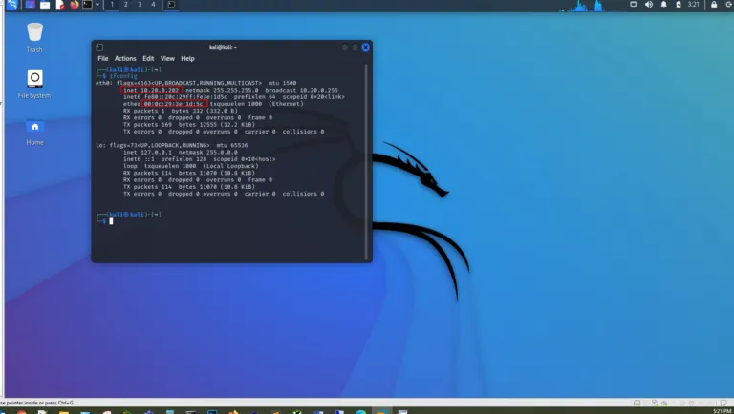Open the File menu in terminal
This screenshot has height=414, width=734.
click(x=103, y=59)
